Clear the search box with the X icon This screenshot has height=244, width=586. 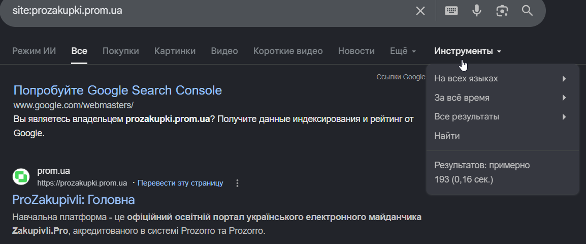[420, 11]
